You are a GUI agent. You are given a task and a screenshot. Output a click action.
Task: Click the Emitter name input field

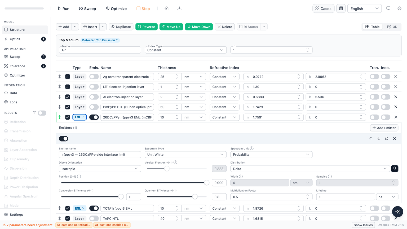[100, 155]
